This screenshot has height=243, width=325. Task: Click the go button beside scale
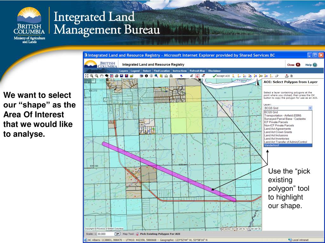(117, 234)
